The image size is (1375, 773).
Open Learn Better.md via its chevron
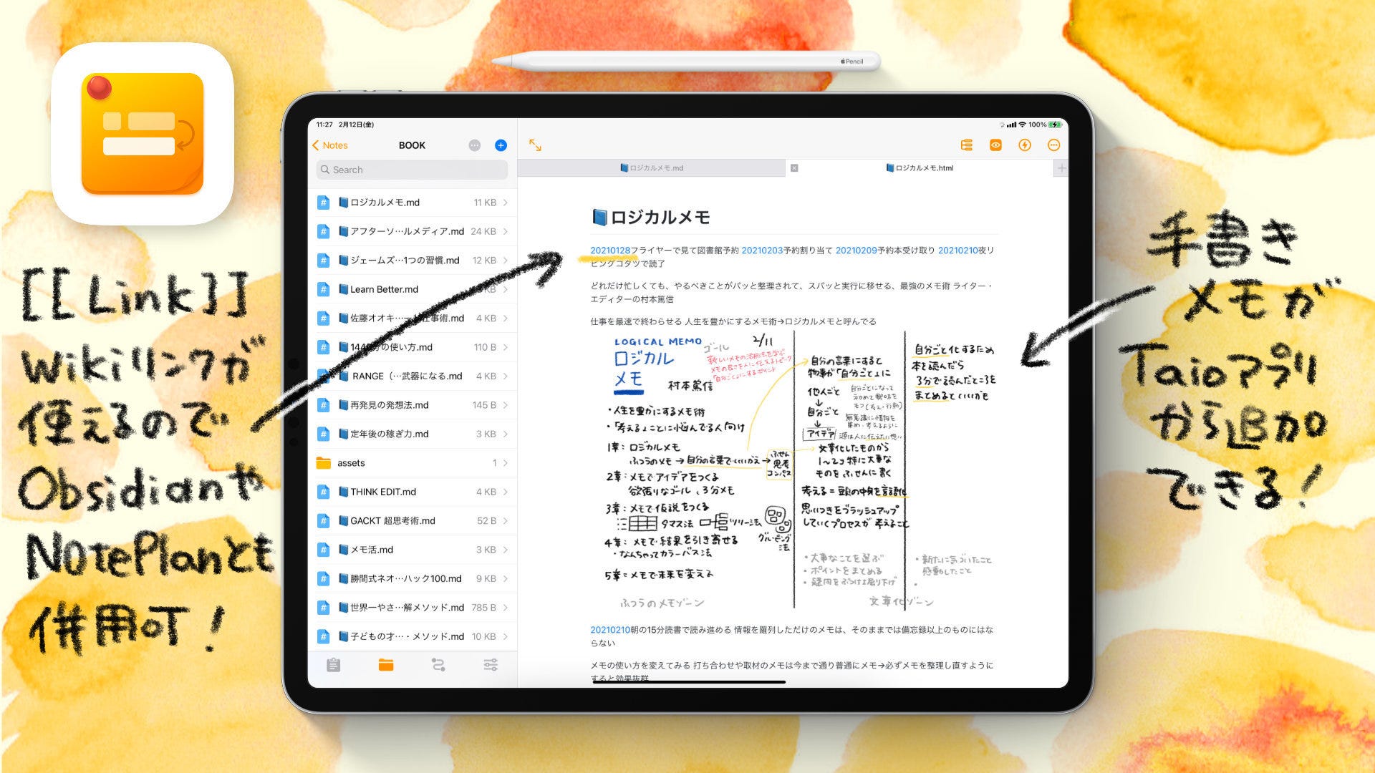point(505,289)
